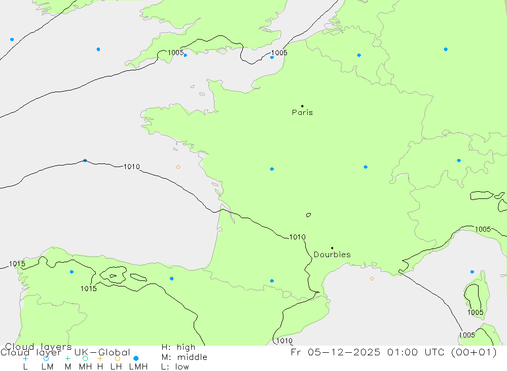Click the Dourbies city dot
This screenshot has width=507, height=371.
[x=332, y=248]
